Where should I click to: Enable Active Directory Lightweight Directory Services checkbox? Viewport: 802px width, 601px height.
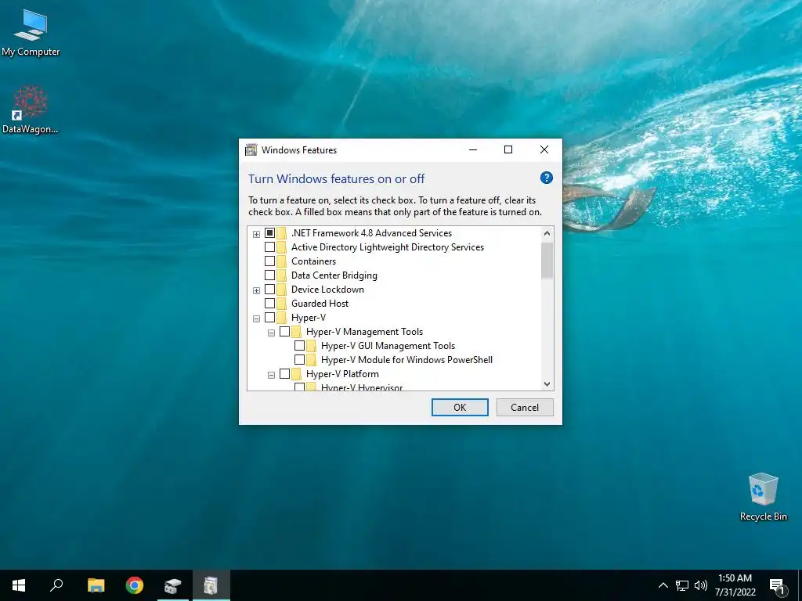pyautogui.click(x=269, y=247)
